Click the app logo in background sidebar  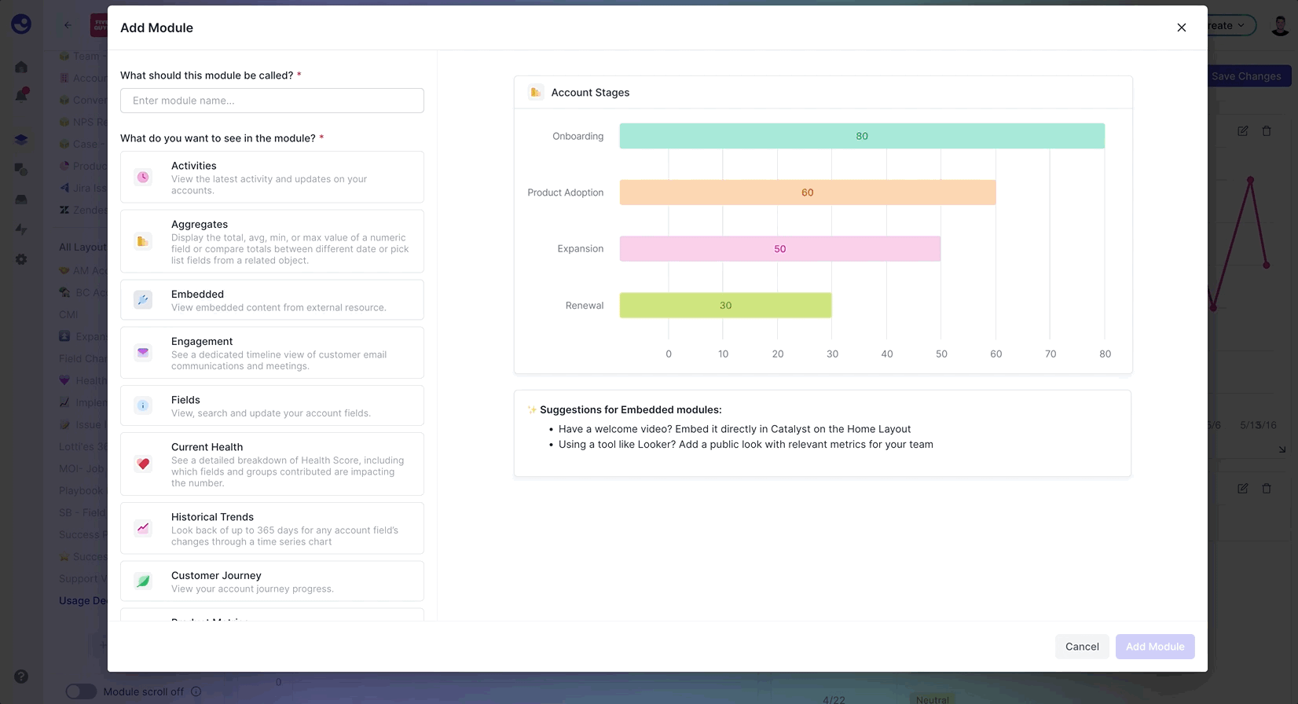[21, 24]
